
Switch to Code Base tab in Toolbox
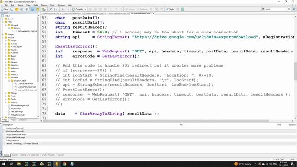pyautogui.click(x=35, y=155)
